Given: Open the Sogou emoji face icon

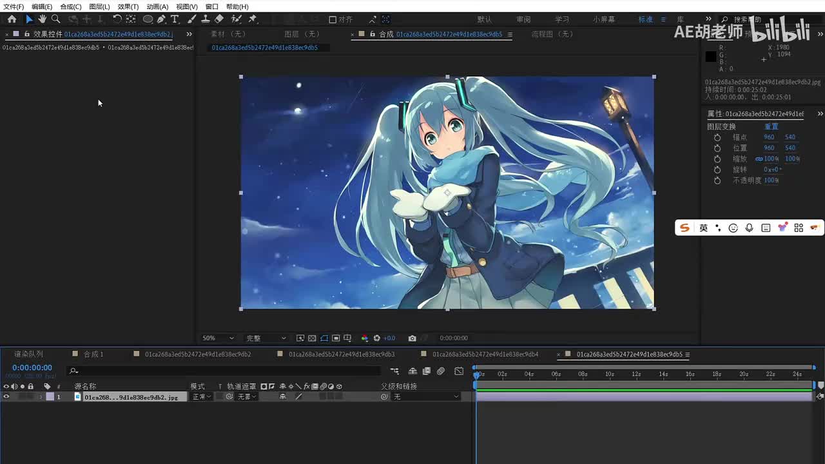Looking at the screenshot, I should 733,228.
